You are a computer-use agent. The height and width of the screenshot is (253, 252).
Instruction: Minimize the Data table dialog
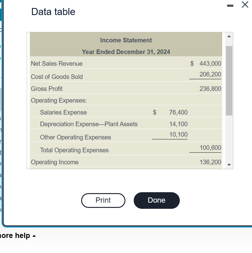[230, 5]
